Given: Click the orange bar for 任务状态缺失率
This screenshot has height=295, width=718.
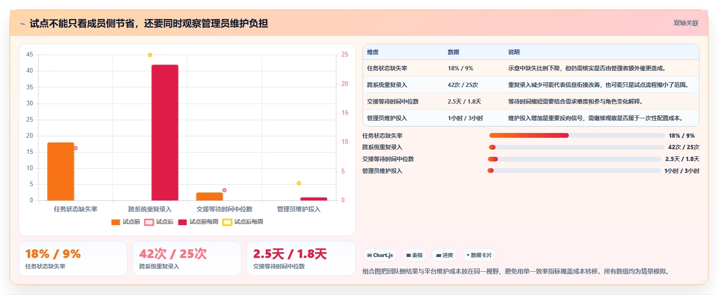Looking at the screenshot, I should point(61,171).
